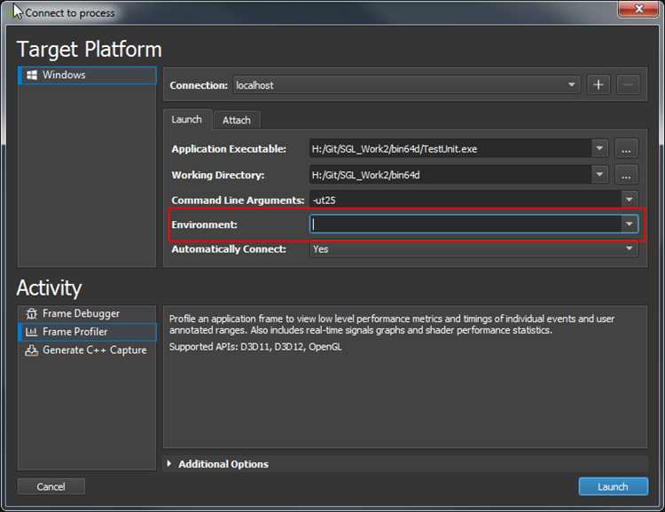
Task: Remove connection with the minus button
Action: 628,85
